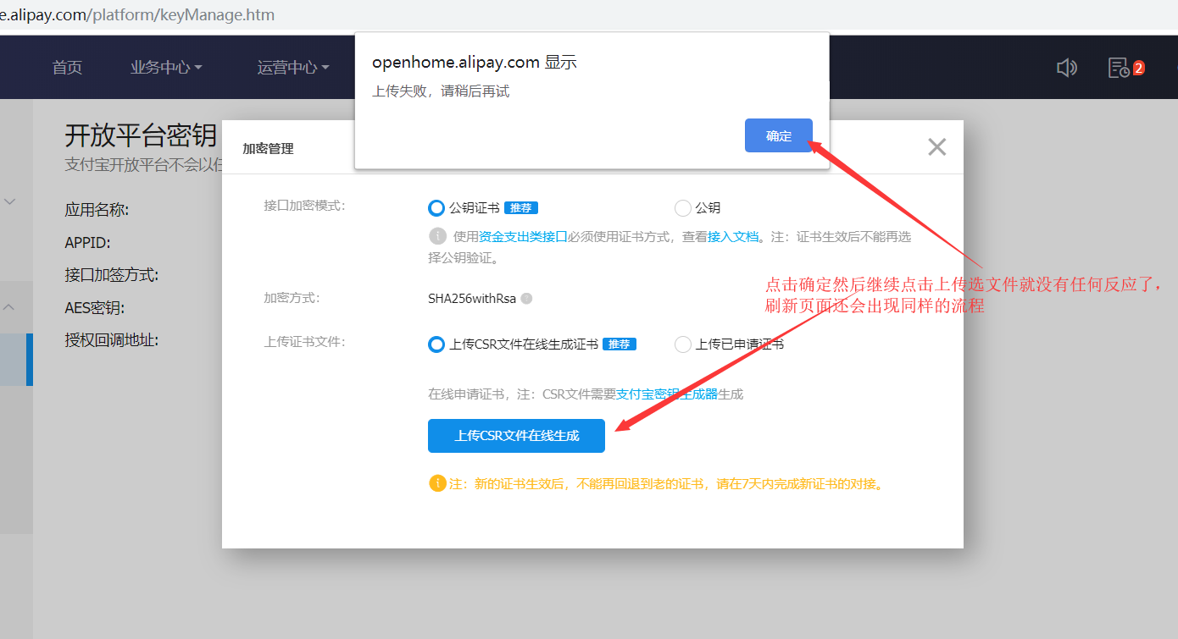Screen dimensions: 1178x639
Task: Choose 上传CSR文件在线生成证书 radio option
Action: tap(436, 344)
